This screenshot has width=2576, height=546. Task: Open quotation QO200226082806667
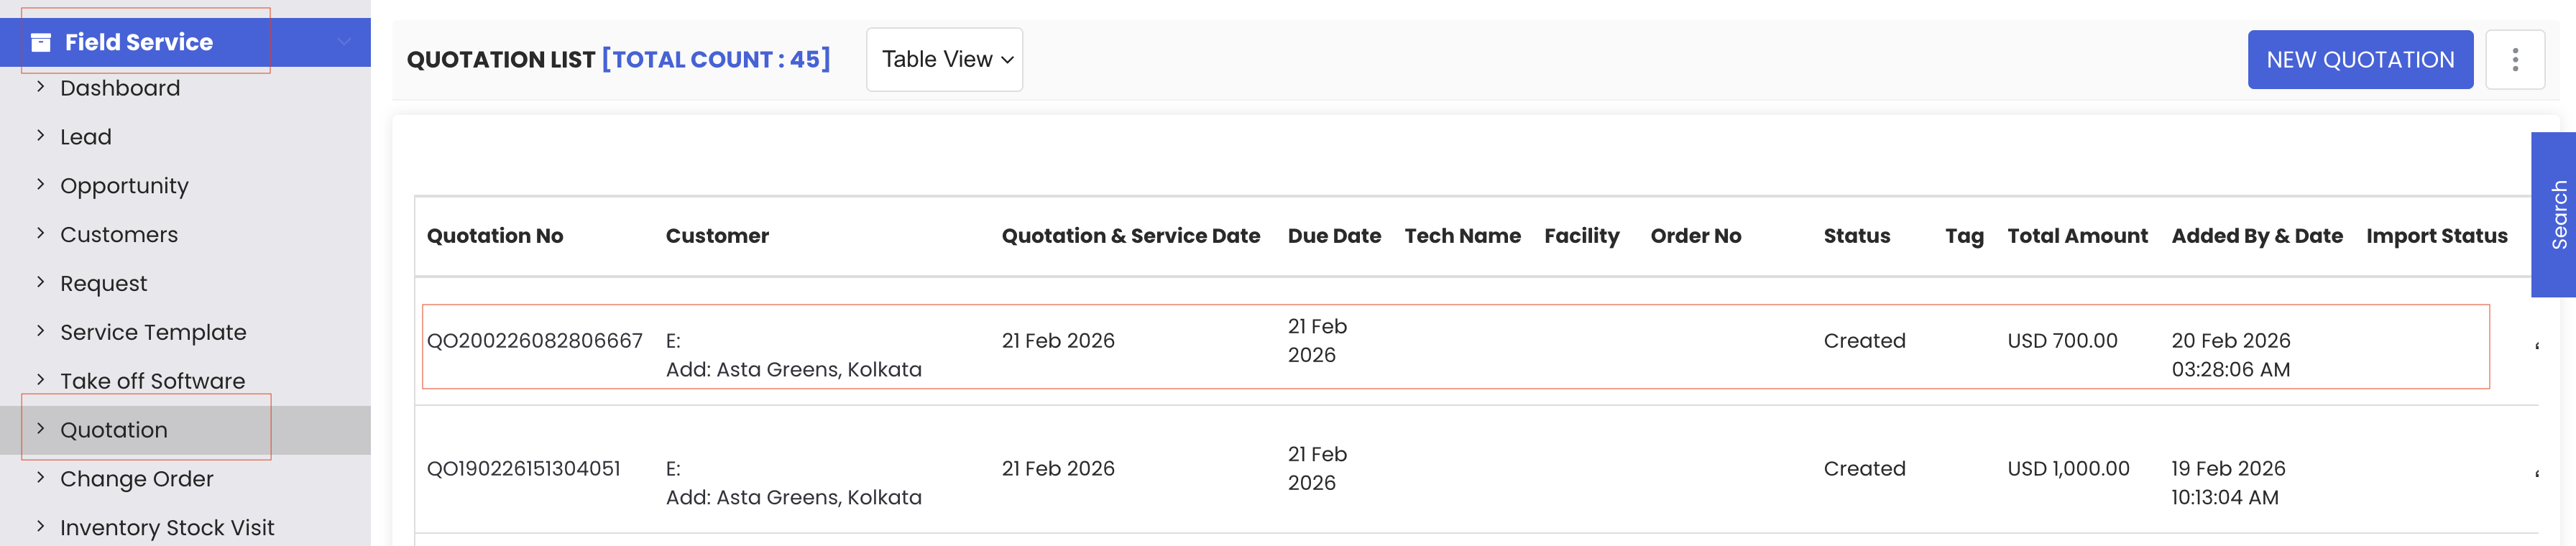tap(534, 341)
